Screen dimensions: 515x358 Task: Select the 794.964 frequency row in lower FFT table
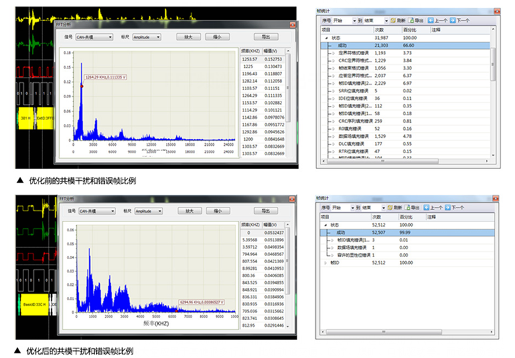(263, 255)
